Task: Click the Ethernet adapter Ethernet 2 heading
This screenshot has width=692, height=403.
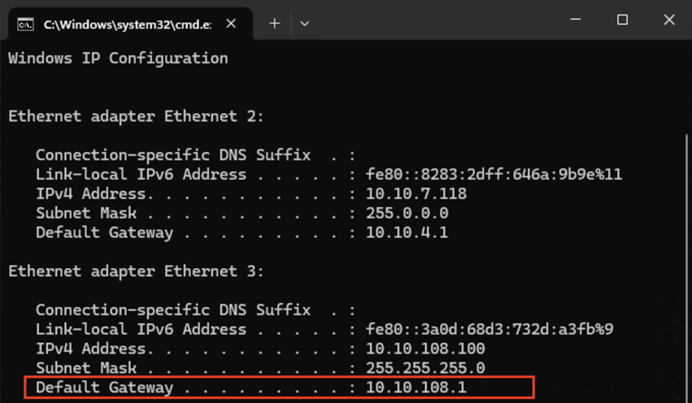Action: click(x=136, y=116)
